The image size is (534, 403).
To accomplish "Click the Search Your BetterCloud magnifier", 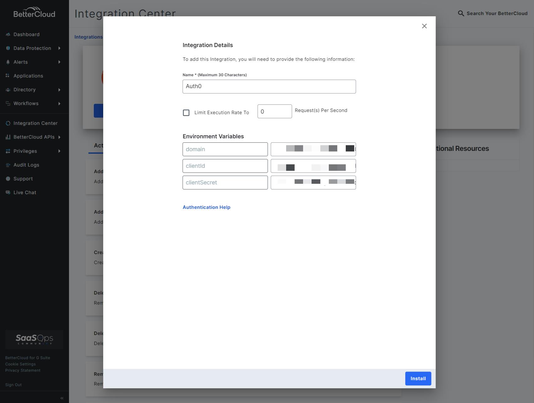I will point(461,13).
